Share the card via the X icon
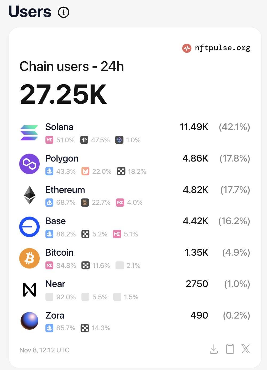Screen dimensions: 267x370 [246, 349]
